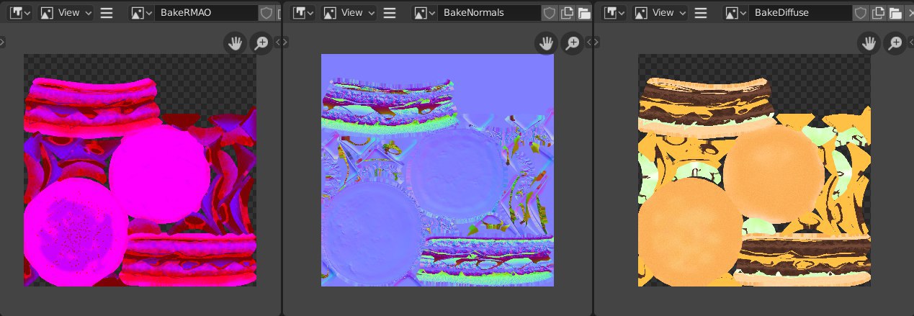
Task: Activate pan hand gizmo in BakeRMAO panel
Action: pyautogui.click(x=235, y=43)
